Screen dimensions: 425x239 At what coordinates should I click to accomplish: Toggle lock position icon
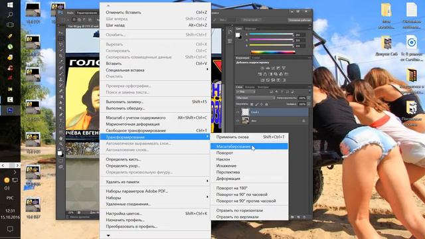(262, 104)
